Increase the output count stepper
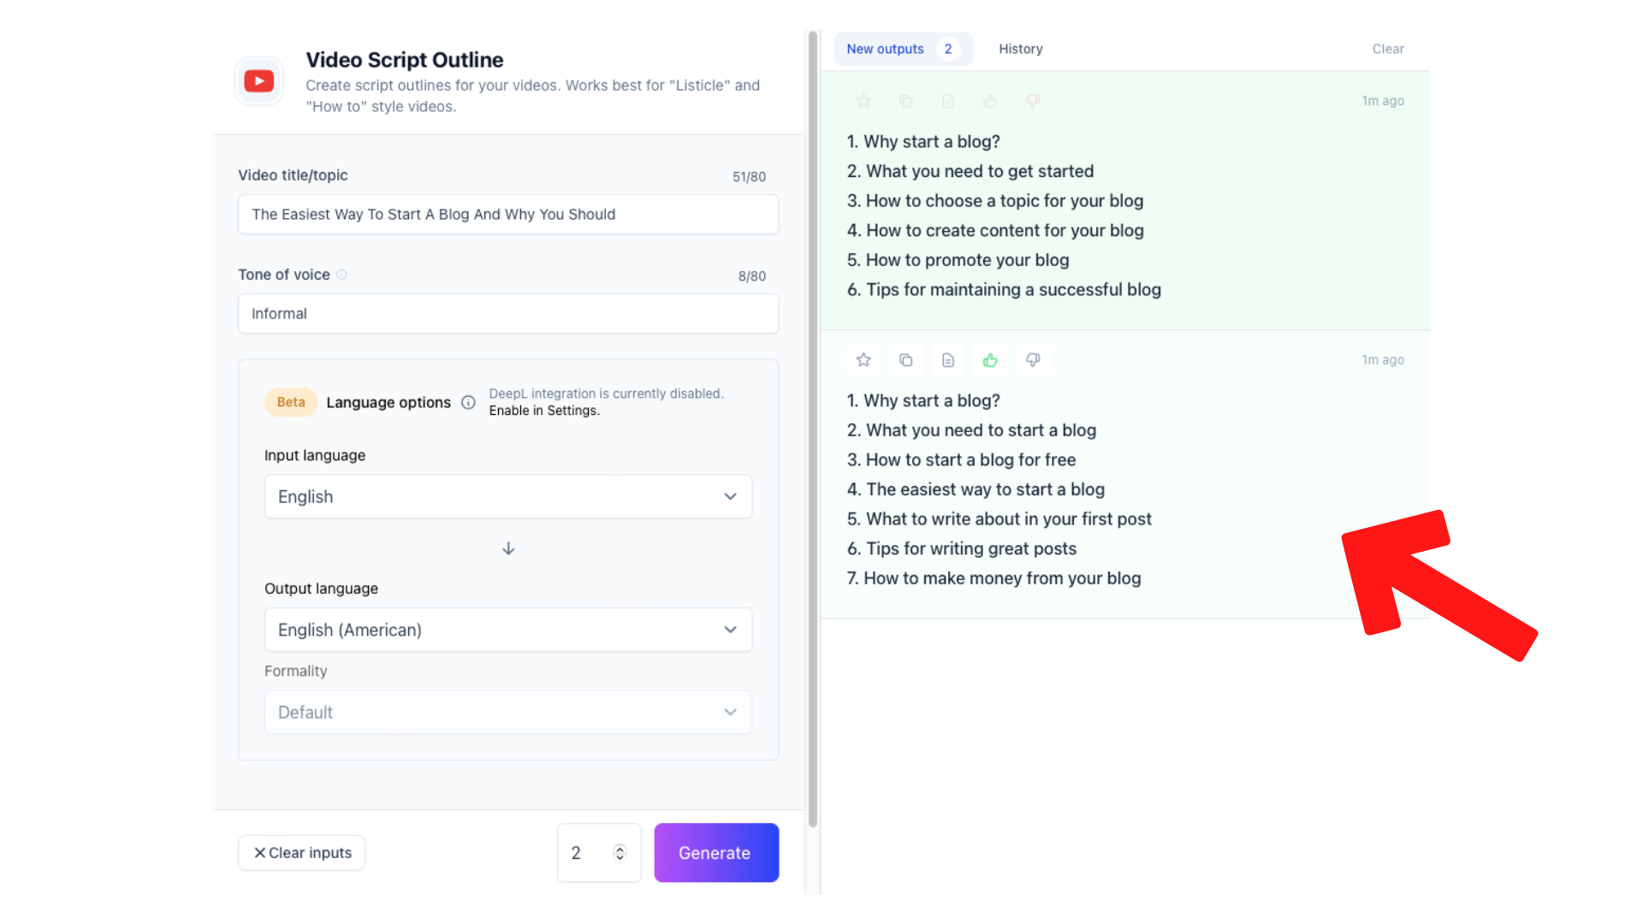This screenshot has height=924, width=1643. coord(620,848)
